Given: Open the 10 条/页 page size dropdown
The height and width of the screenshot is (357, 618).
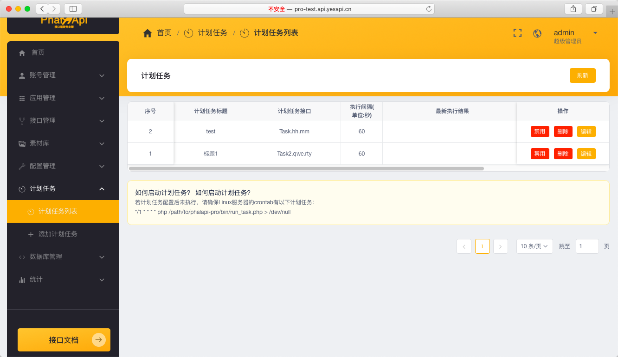Looking at the screenshot, I should (x=534, y=246).
